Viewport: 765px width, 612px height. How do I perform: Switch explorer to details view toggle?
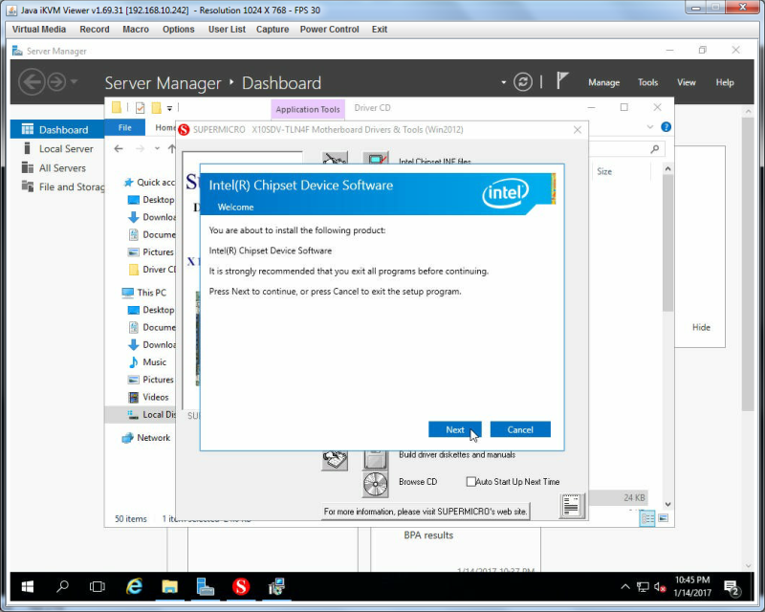click(x=647, y=518)
